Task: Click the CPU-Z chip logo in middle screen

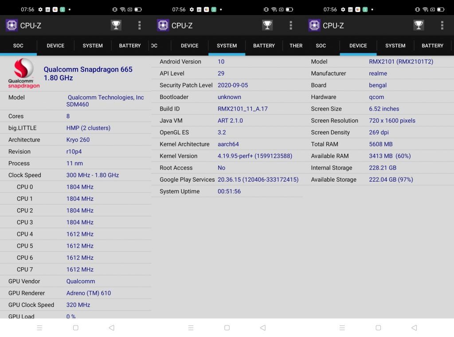Action: click(x=163, y=25)
